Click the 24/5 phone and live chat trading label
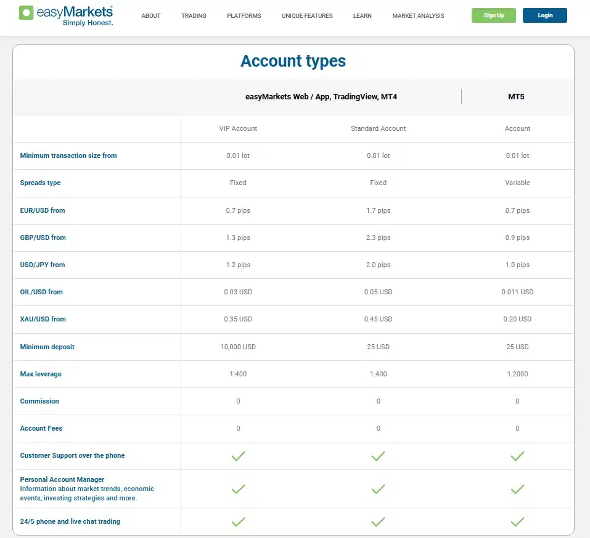Viewport: 590px width, 538px height. tap(70, 521)
